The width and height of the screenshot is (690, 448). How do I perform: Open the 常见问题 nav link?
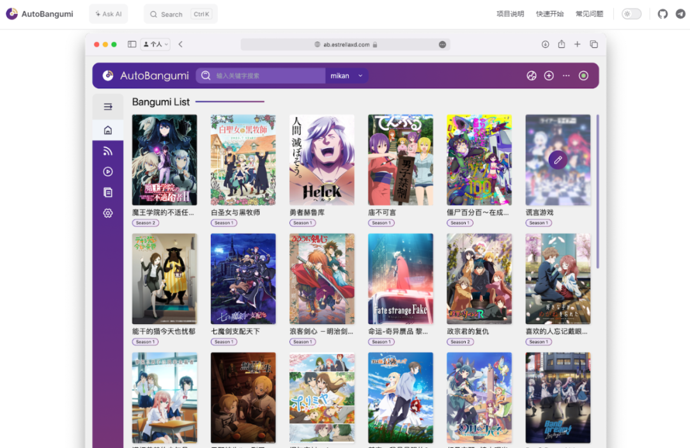589,14
